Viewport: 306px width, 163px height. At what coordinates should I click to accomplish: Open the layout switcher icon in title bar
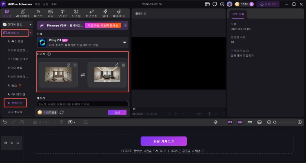click(x=207, y=4)
